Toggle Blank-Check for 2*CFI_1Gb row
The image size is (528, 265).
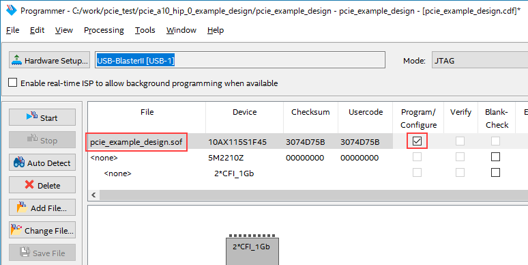pos(495,173)
